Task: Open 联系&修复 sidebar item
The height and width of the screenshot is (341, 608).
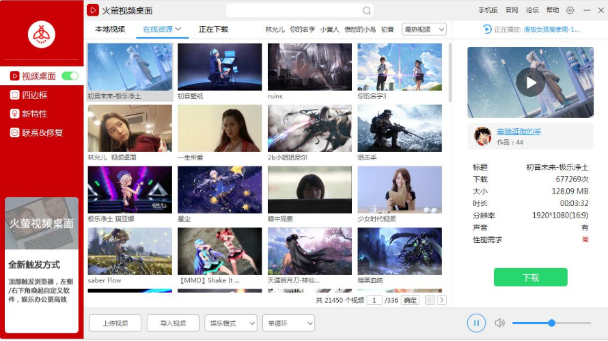Action: coord(36,133)
